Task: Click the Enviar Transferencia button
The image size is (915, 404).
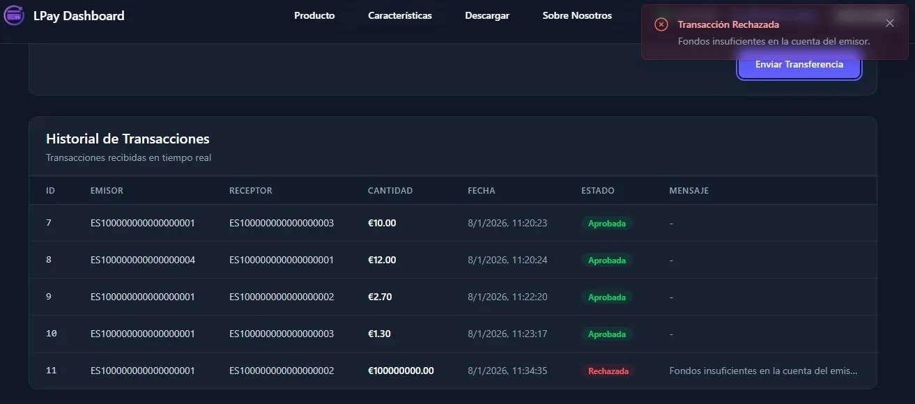Action: click(799, 64)
